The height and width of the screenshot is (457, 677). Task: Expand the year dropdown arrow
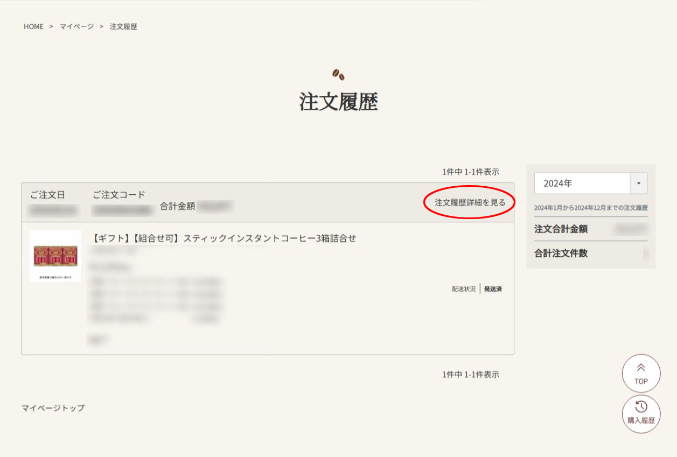(639, 183)
